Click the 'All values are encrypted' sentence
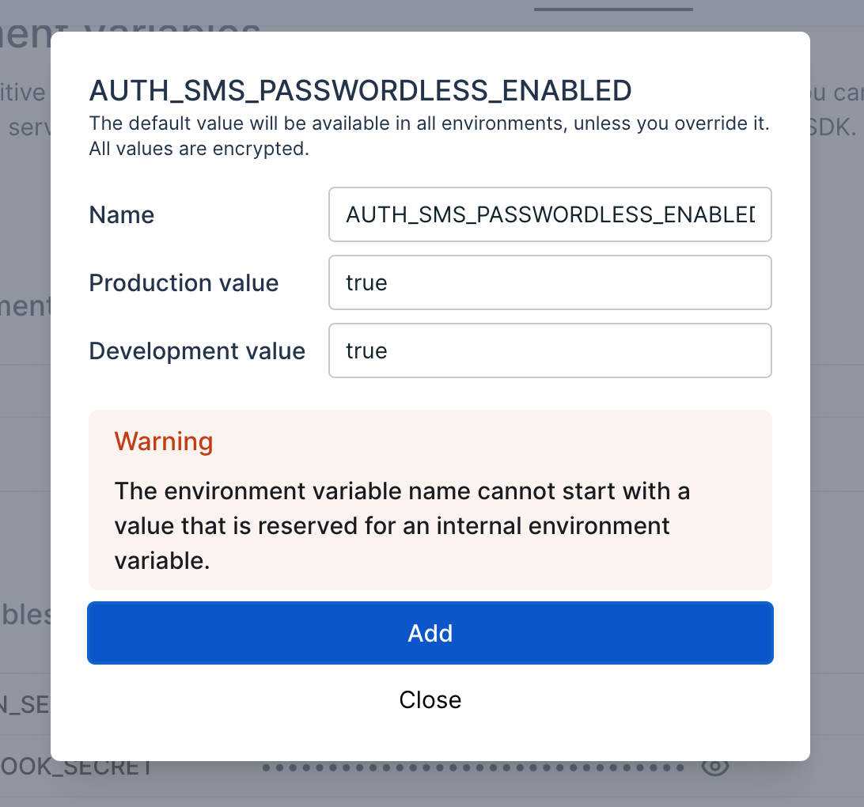 199,149
